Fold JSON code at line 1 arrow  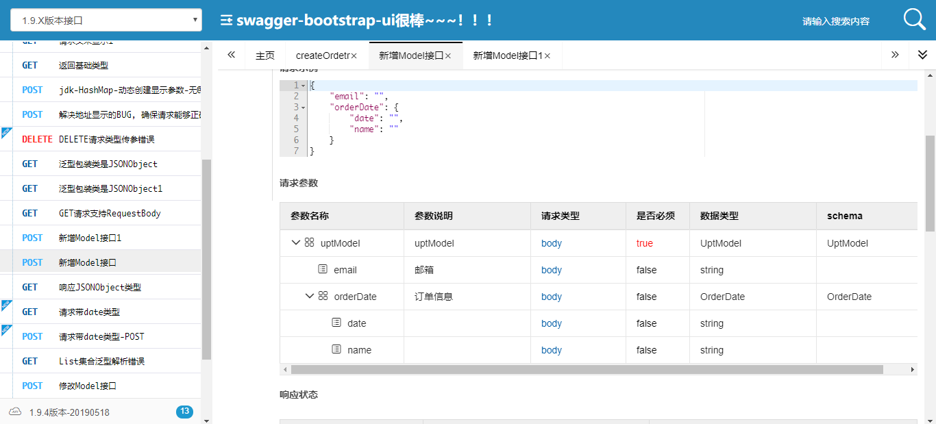[x=304, y=86]
